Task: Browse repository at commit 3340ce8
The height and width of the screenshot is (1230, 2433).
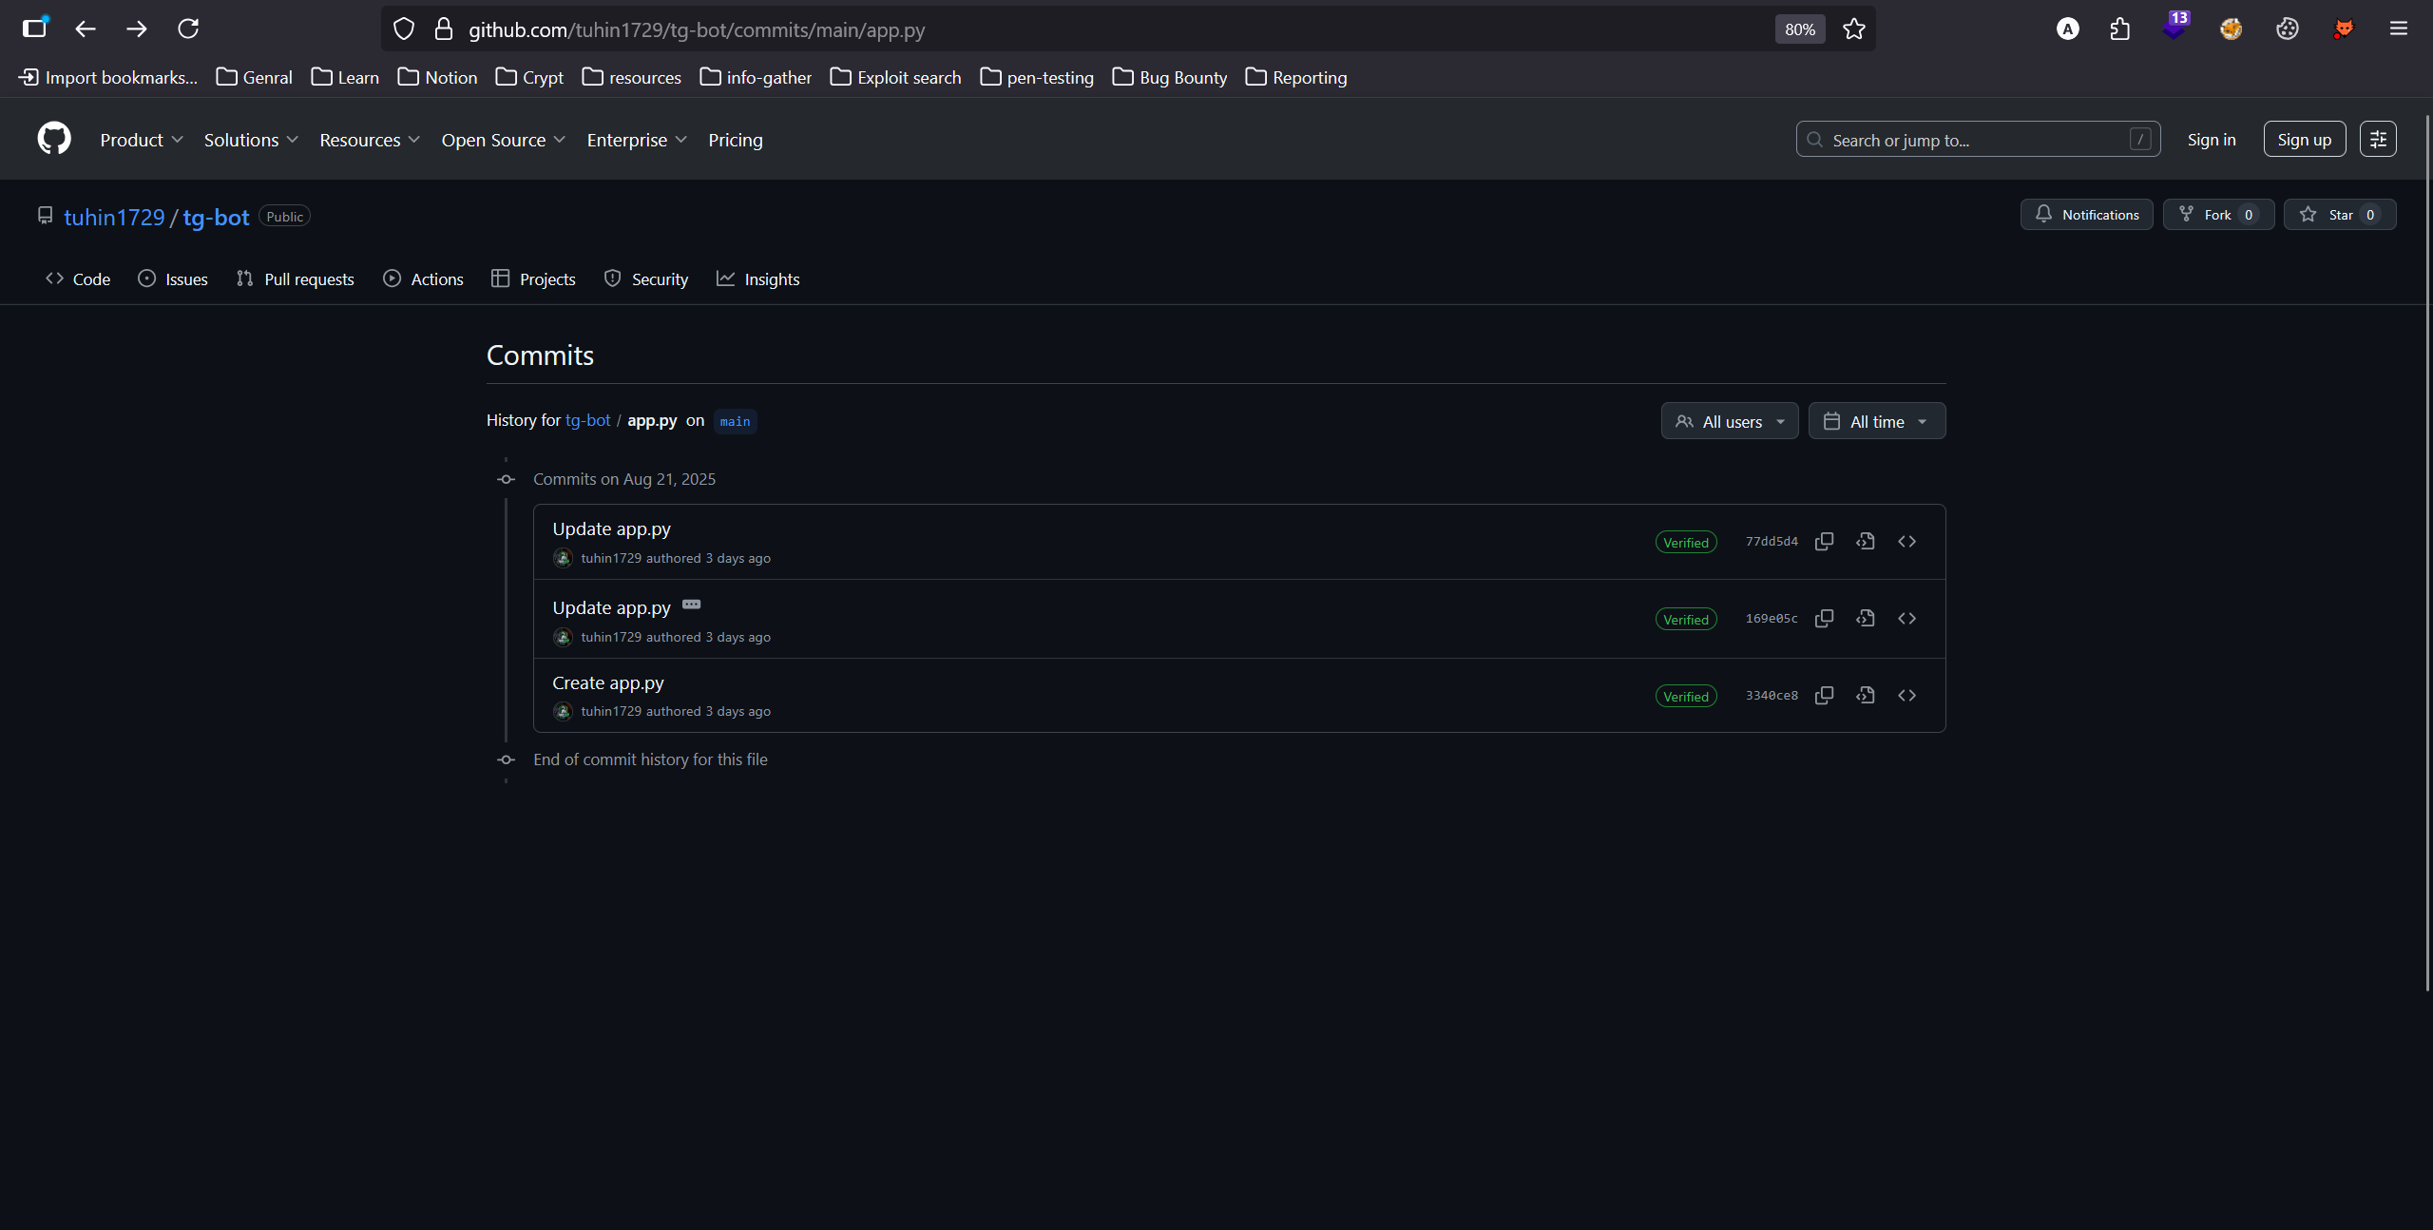Action: tap(1906, 696)
